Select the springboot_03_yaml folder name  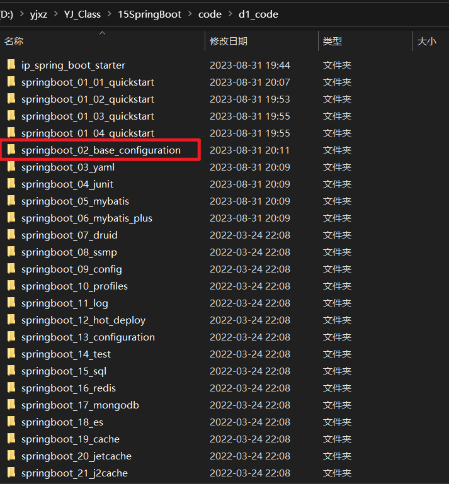click(68, 167)
